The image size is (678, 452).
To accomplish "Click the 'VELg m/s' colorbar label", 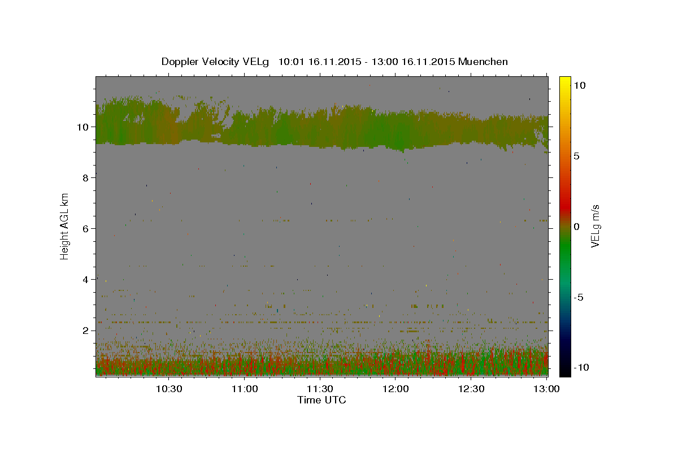I will tap(595, 227).
